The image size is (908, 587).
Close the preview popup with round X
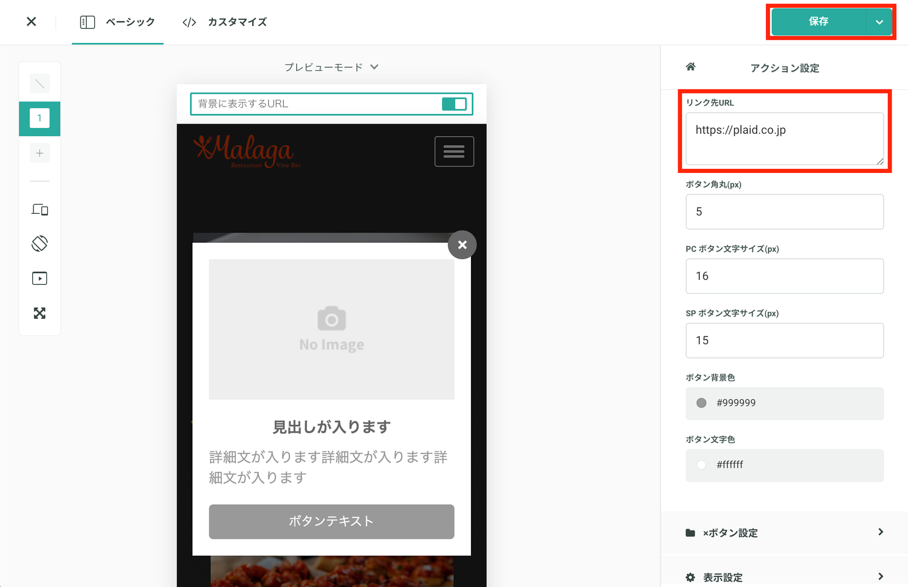[463, 244]
